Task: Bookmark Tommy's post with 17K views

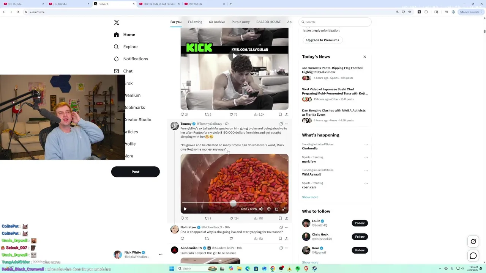Action: click(280, 218)
